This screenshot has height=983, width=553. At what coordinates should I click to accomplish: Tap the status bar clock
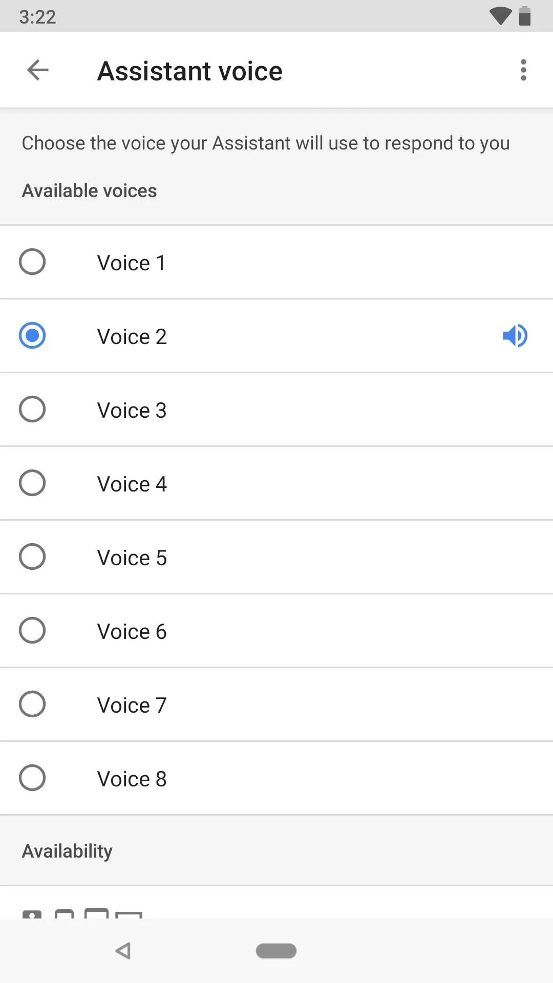coord(37,17)
